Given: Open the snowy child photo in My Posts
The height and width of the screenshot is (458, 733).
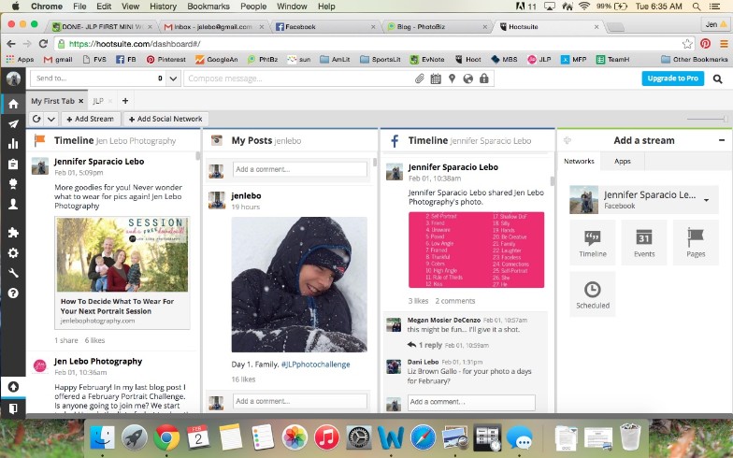Looking at the screenshot, I should point(299,284).
